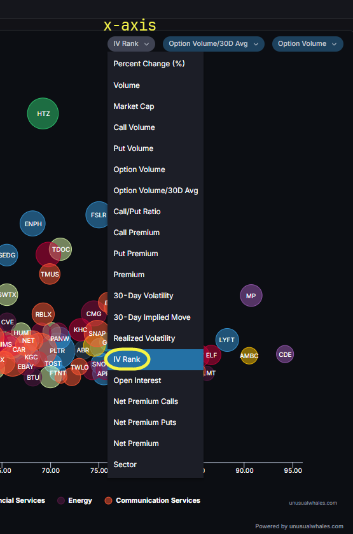Click the Communication Services legend label
The image size is (353, 534).
click(158, 500)
